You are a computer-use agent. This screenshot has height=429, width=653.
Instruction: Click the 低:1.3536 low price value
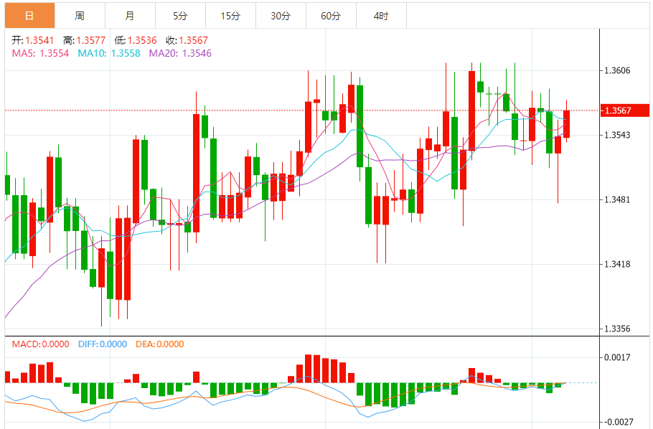136,40
